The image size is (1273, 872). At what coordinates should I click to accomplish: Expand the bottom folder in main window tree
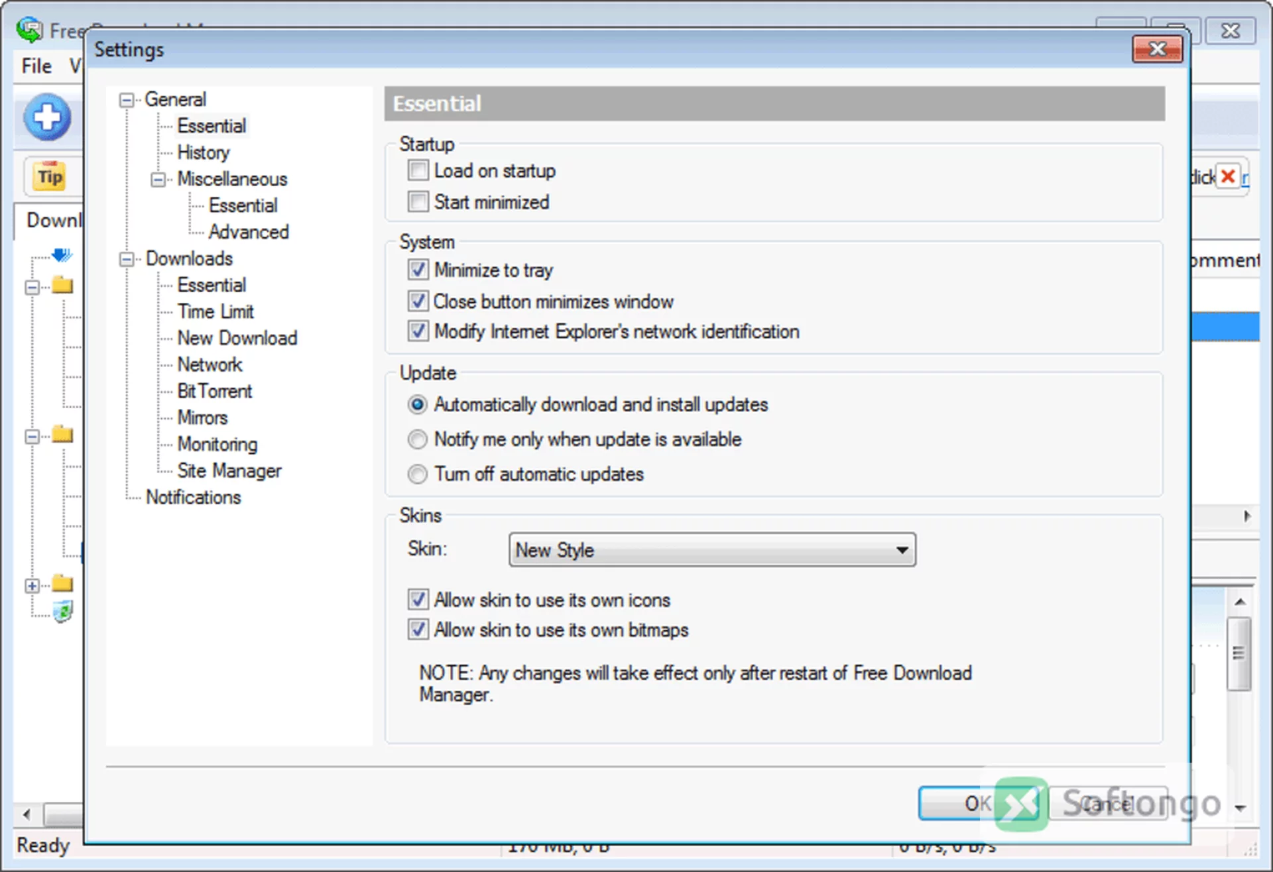click(32, 586)
